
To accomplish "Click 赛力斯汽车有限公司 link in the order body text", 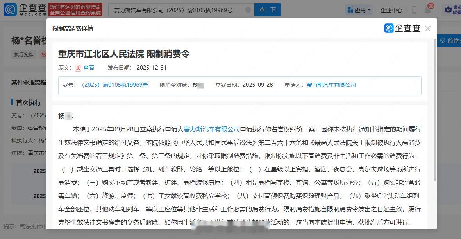I will click(x=212, y=129).
